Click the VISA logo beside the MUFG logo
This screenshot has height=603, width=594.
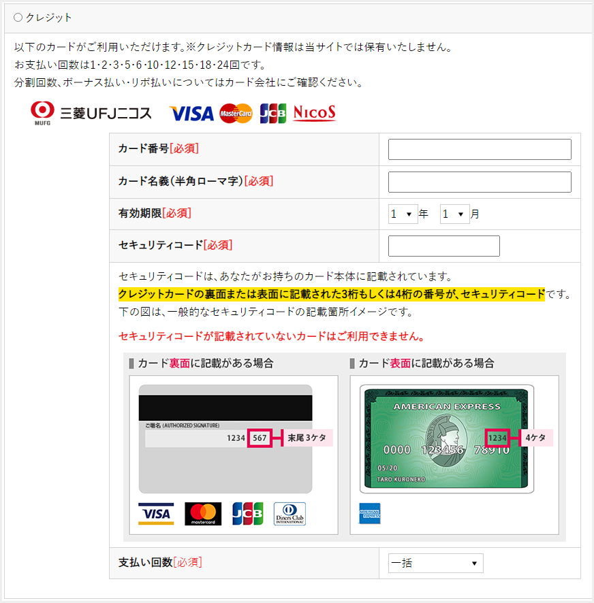point(191,114)
